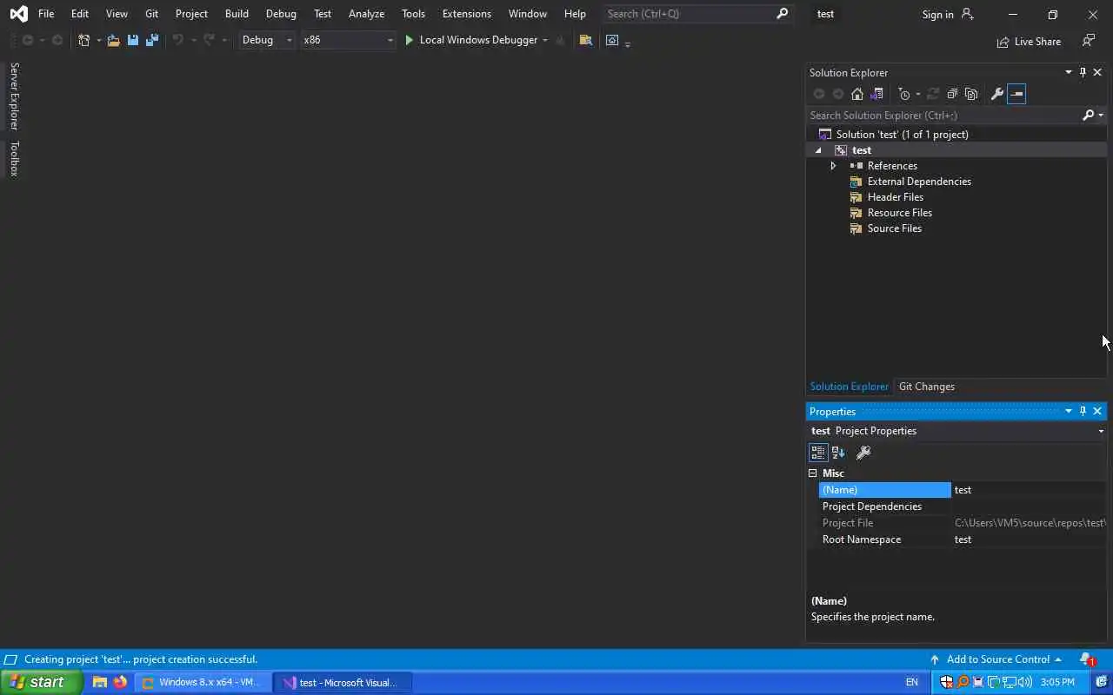This screenshot has height=695, width=1113.
Task: Click the Windows start button
Action: [41, 682]
